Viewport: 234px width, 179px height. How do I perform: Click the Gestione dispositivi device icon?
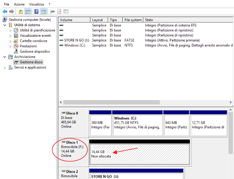16,52
